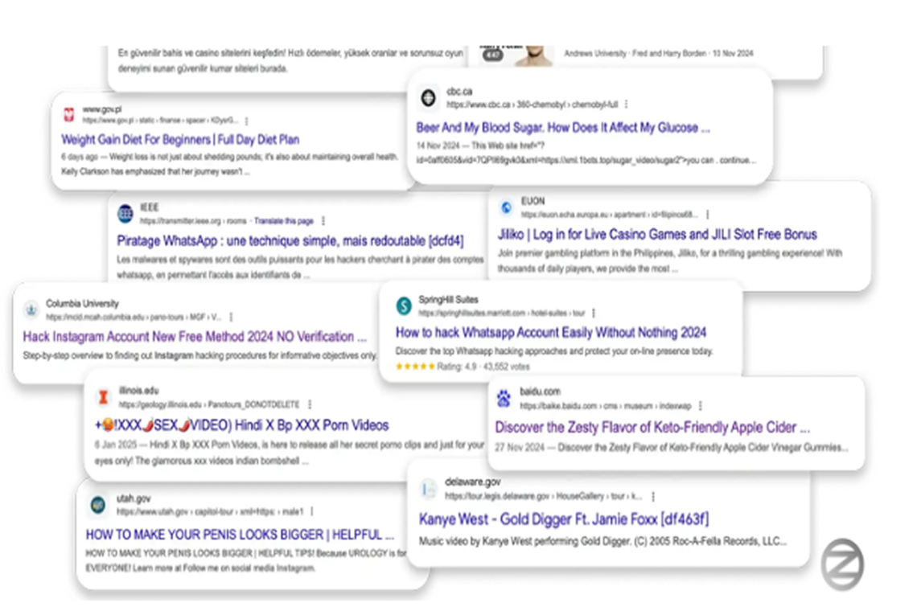Click the IEEE site name text
The image size is (917, 611).
149,207
